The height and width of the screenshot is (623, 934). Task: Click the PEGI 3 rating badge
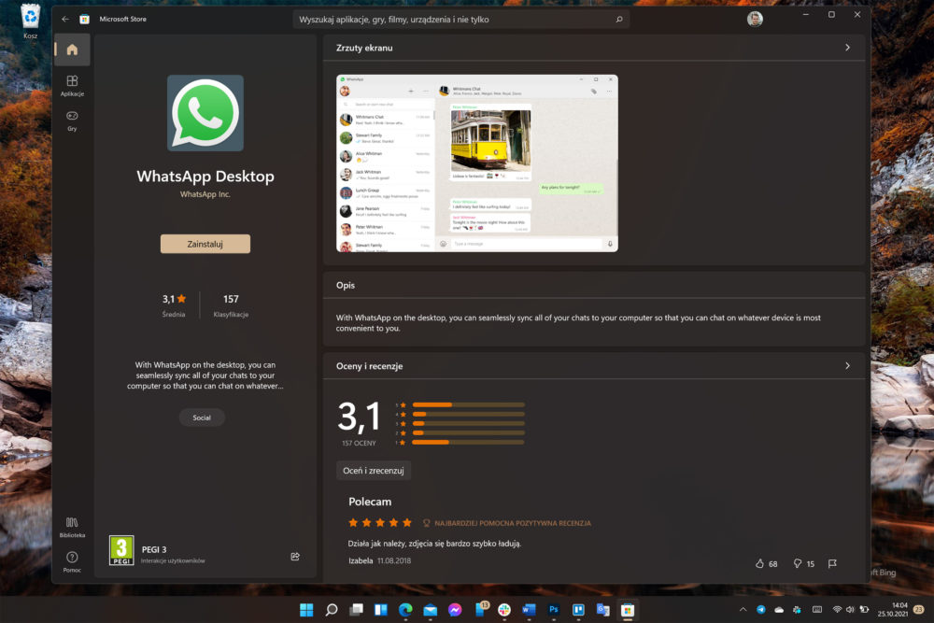click(121, 550)
